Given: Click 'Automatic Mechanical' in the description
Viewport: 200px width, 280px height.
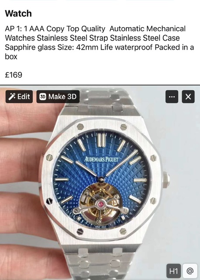Looking at the screenshot, I should point(148,28).
